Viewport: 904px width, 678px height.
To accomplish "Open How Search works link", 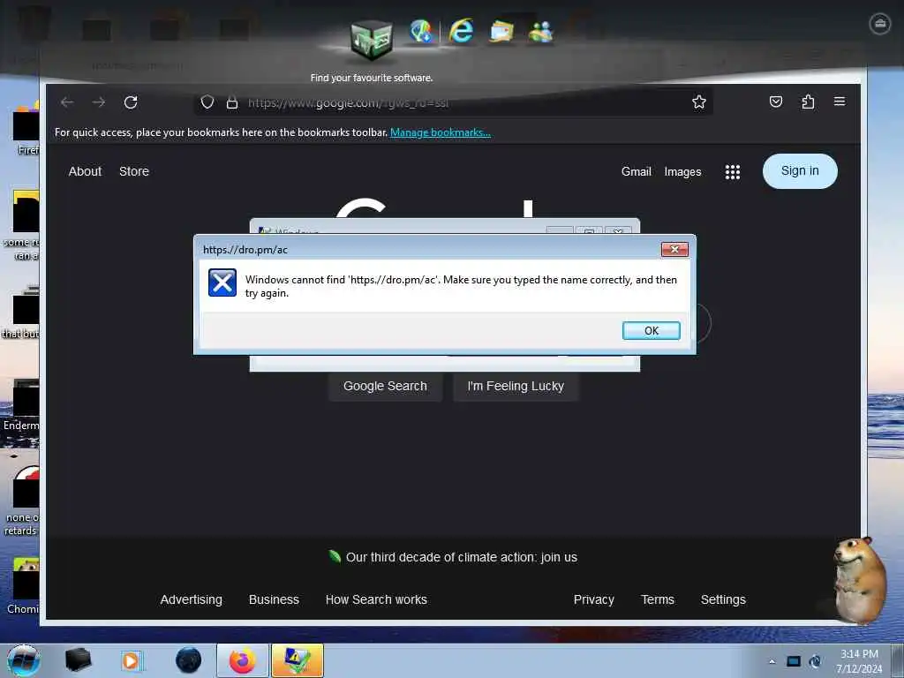I will tap(376, 599).
